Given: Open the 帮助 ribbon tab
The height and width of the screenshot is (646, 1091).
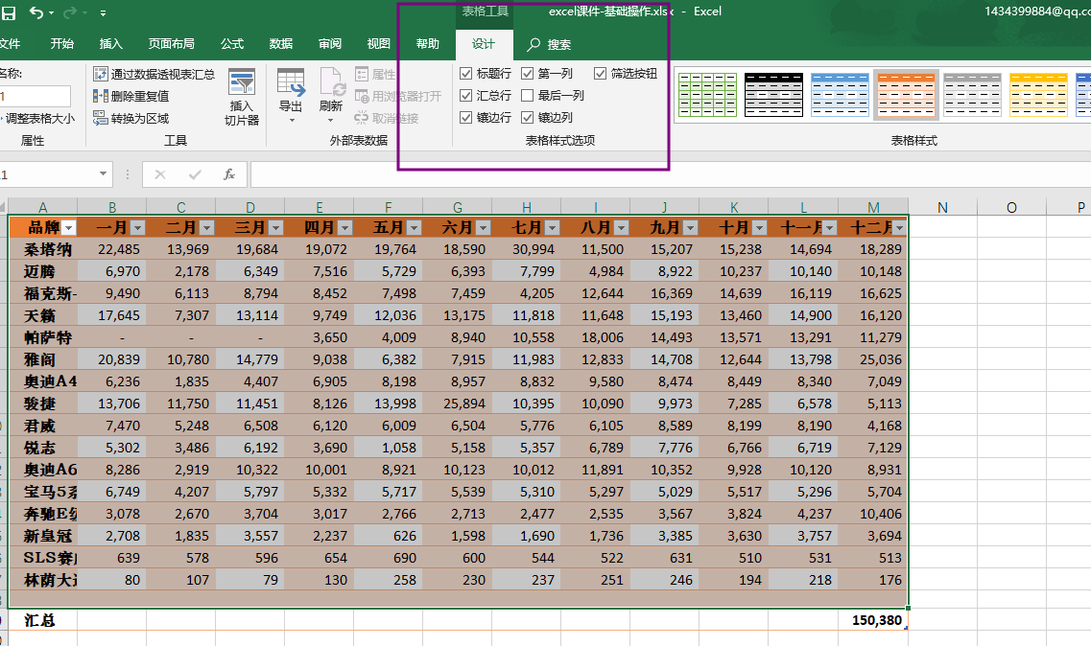Looking at the screenshot, I should (x=427, y=44).
